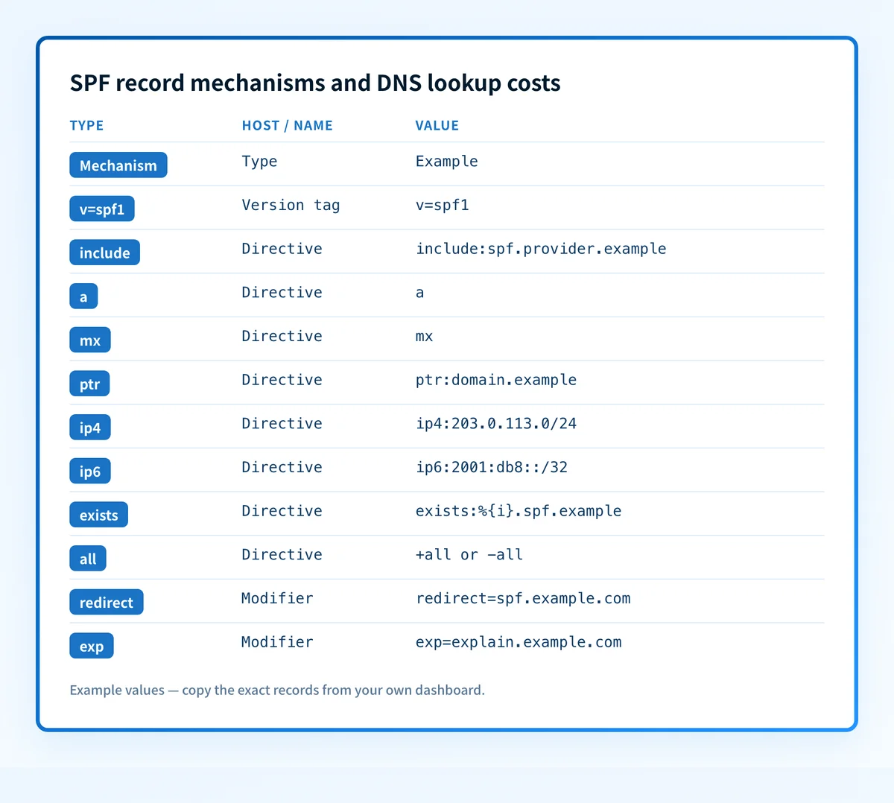
Task: Select value ptr:domain.example
Action: click(496, 380)
